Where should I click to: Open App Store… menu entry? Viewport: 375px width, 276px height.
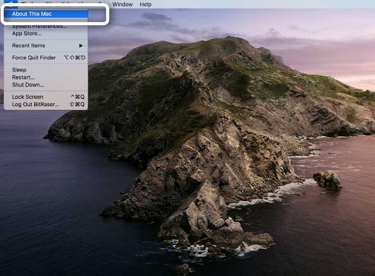pyautogui.click(x=46, y=34)
